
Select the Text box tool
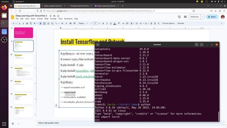tap(44, 23)
